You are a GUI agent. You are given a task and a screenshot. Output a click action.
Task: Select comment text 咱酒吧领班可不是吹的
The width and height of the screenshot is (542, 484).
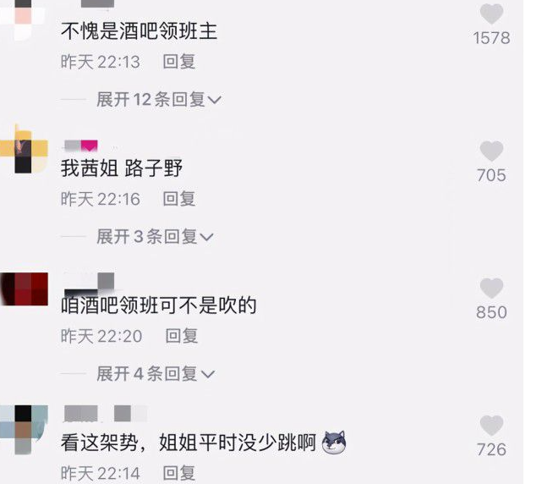(x=159, y=305)
